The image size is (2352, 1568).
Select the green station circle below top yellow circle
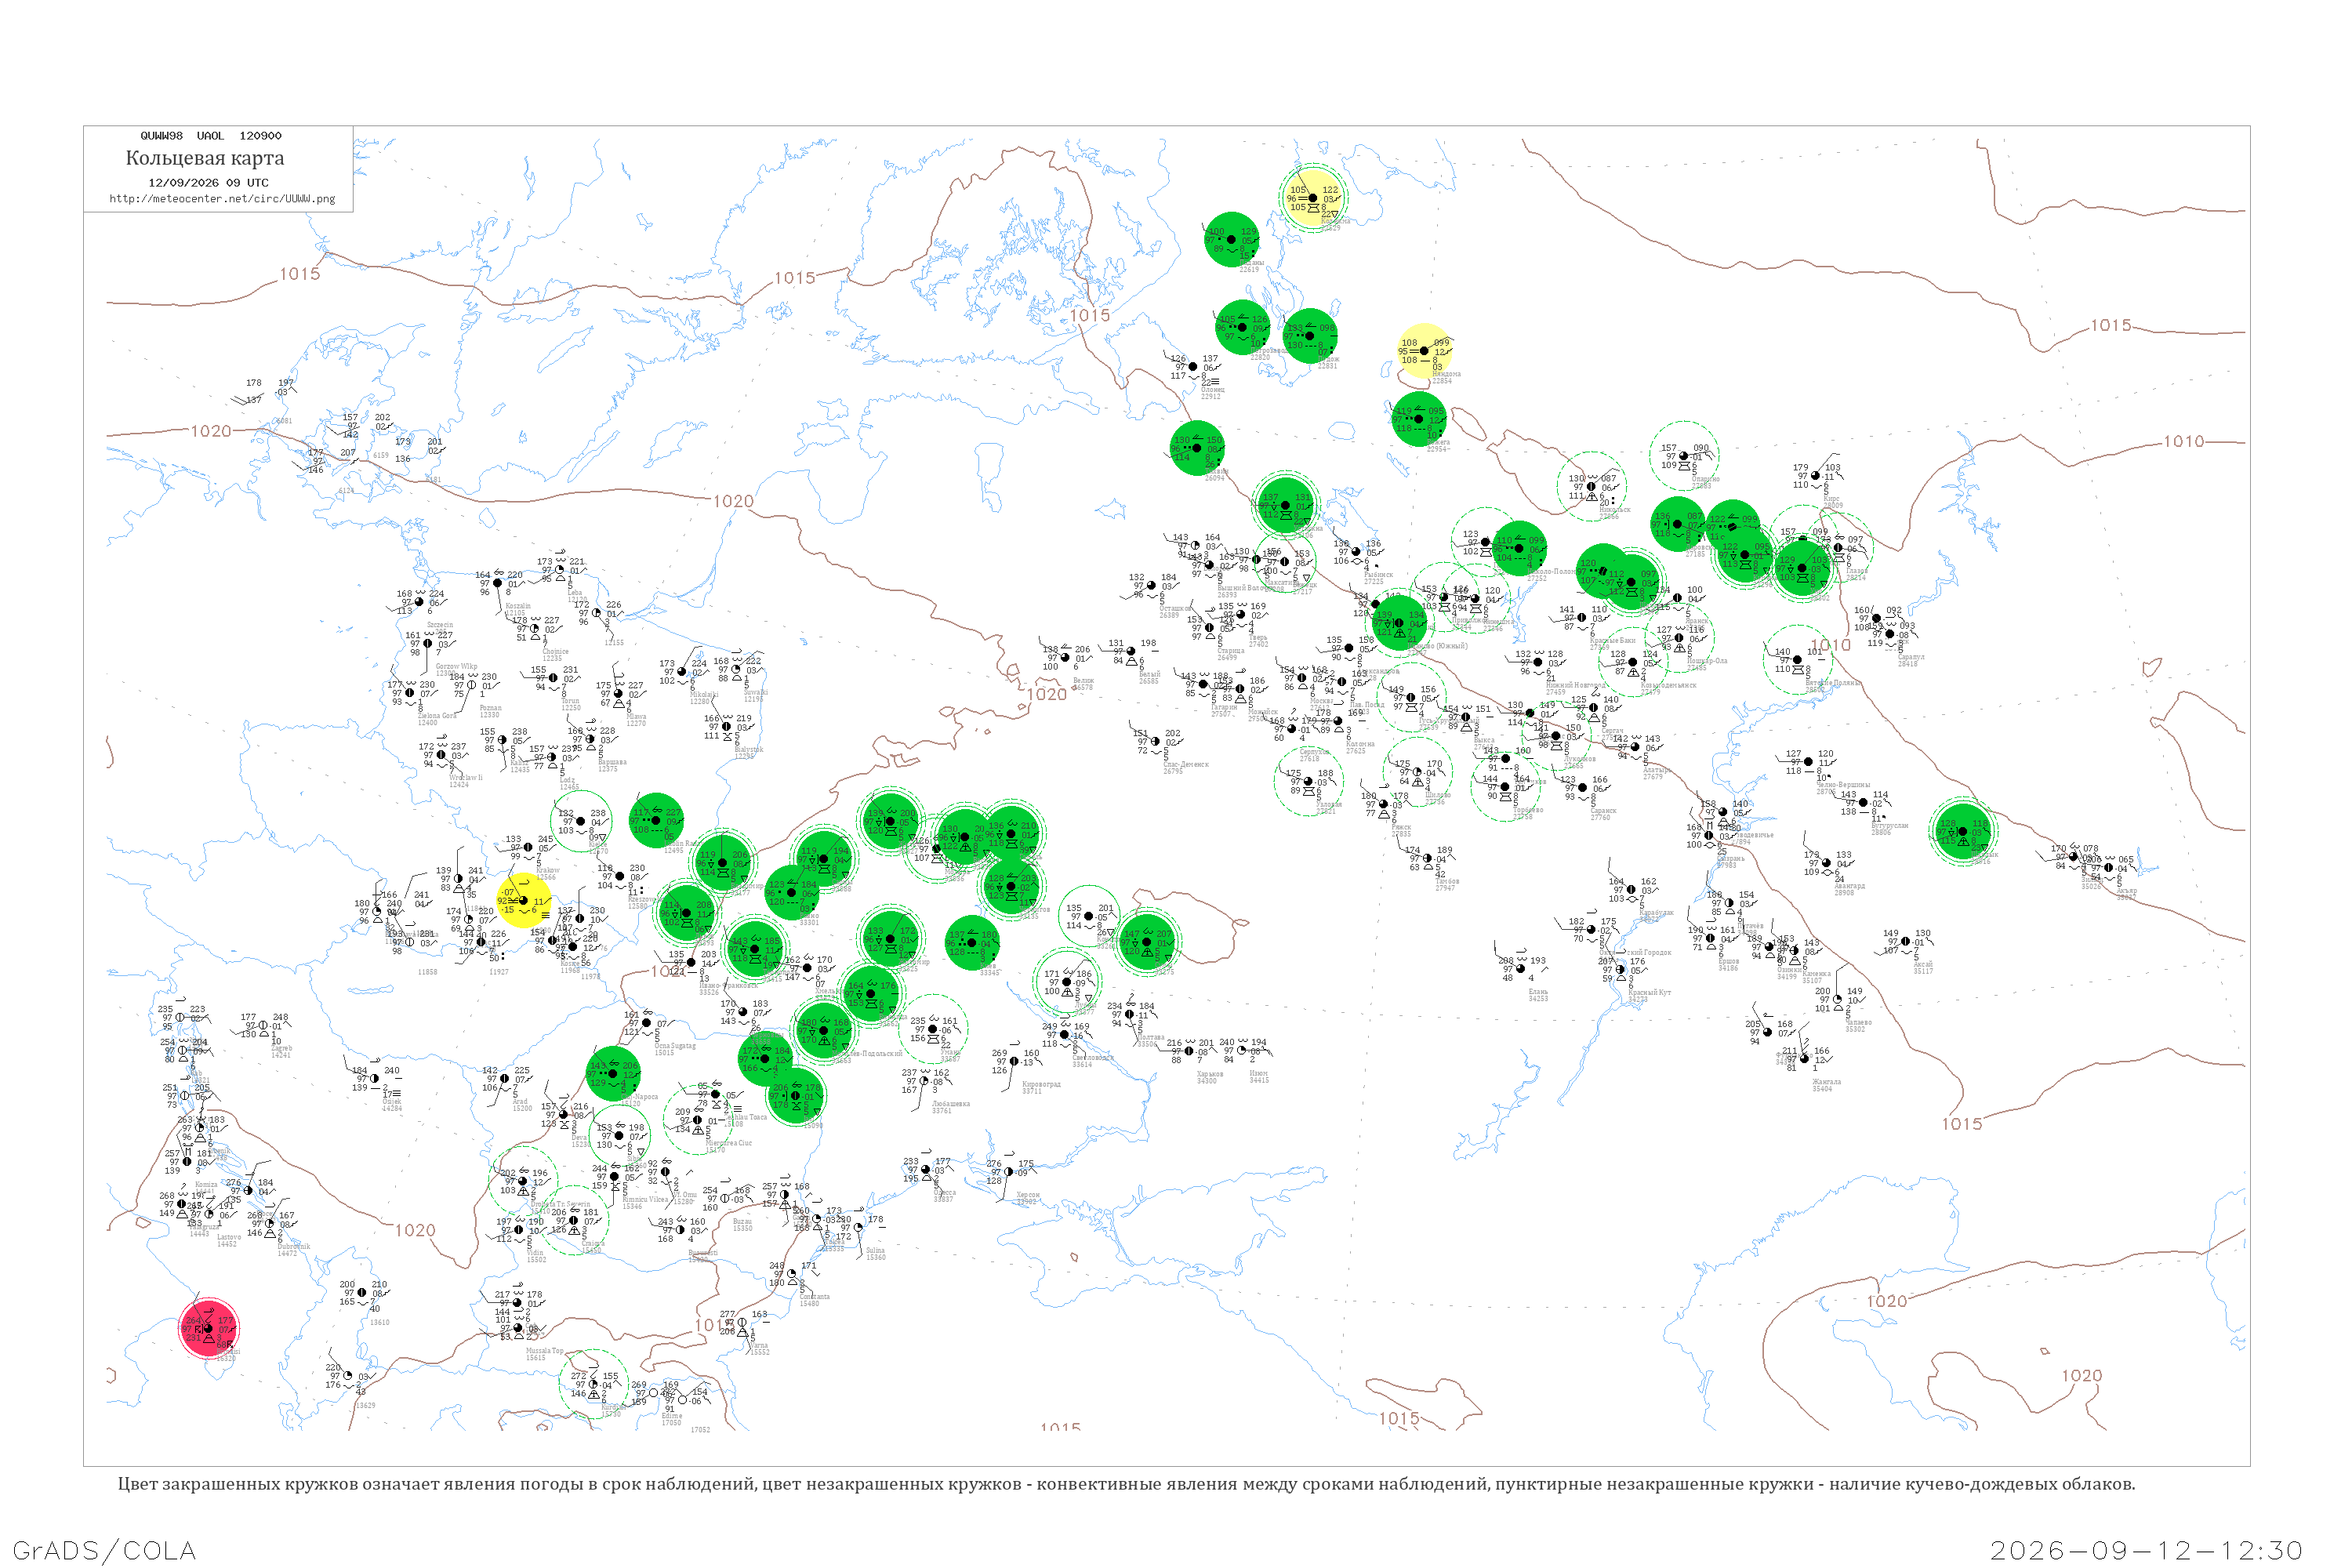[x=1232, y=239]
